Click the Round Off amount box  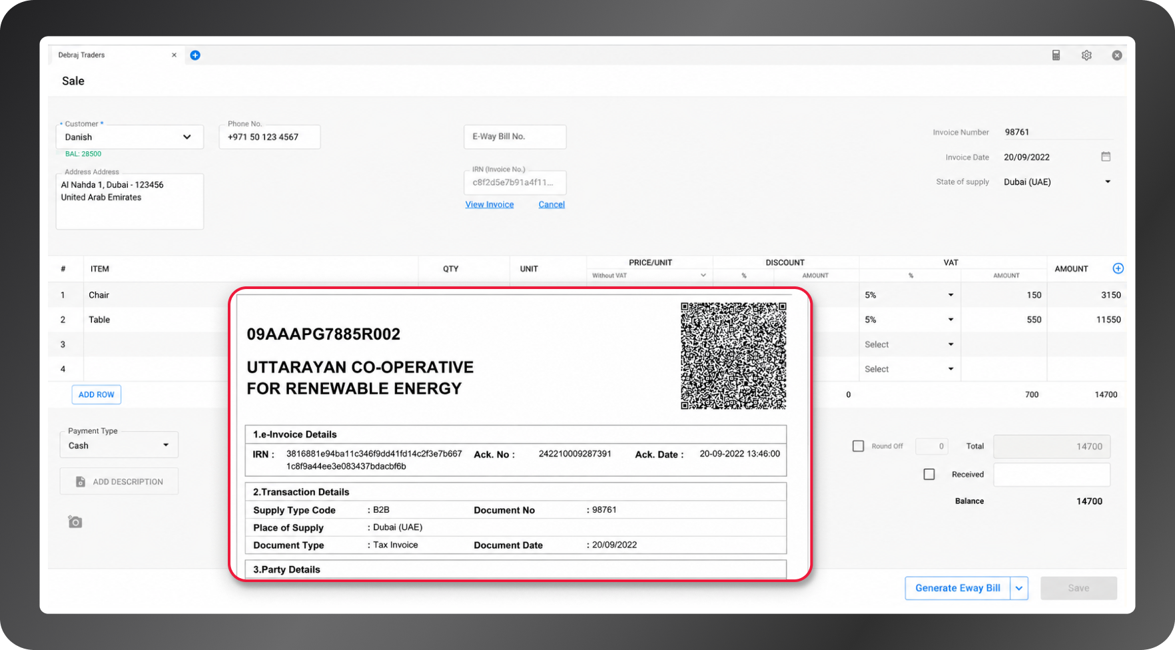coord(932,446)
